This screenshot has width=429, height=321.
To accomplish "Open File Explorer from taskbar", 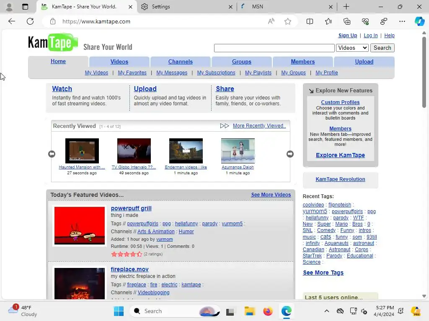I will tap(250, 311).
